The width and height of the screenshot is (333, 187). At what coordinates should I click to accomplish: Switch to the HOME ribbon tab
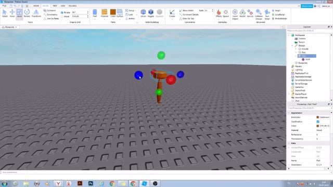[x=36, y=6]
